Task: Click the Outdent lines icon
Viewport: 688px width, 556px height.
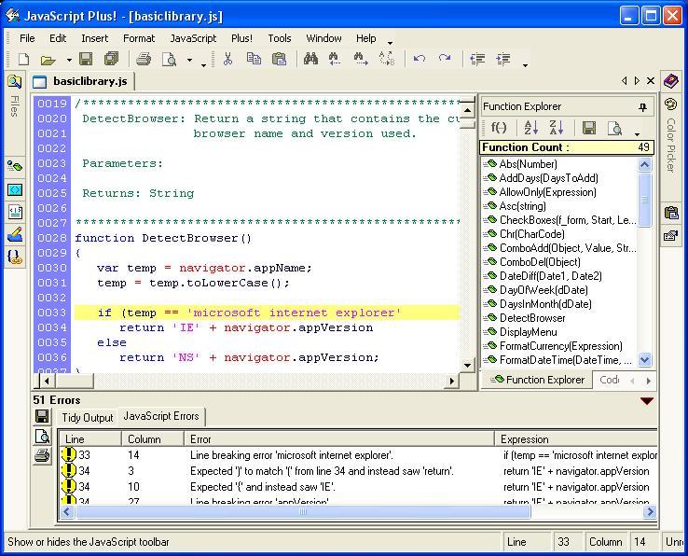Action: [x=477, y=59]
